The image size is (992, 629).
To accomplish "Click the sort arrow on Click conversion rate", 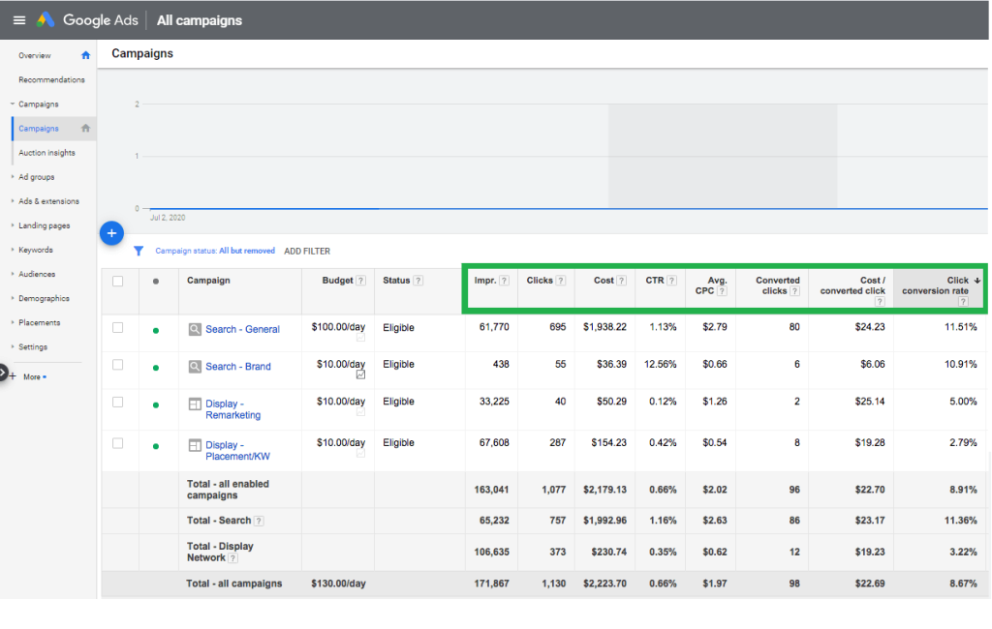I will 977,280.
